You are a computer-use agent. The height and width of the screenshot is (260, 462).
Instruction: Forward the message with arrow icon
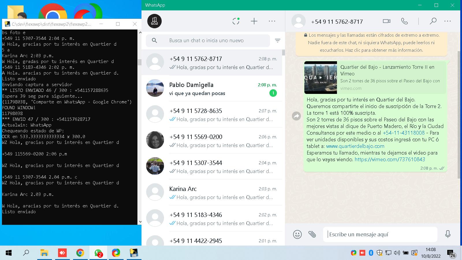coord(297,116)
